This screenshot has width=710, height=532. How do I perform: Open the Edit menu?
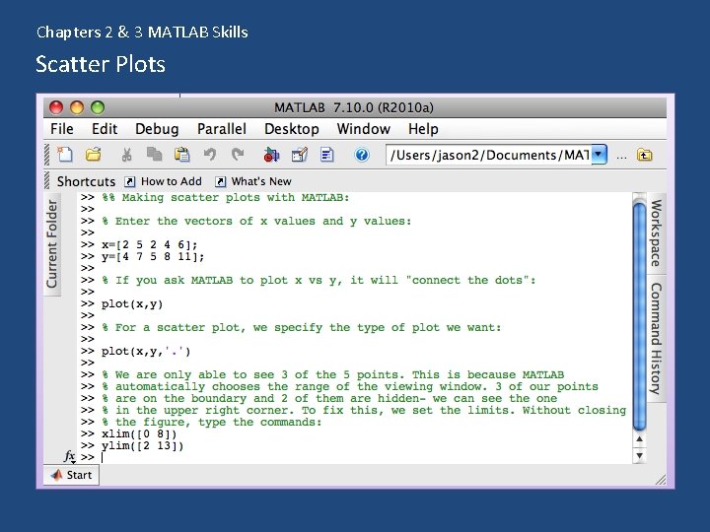click(105, 129)
